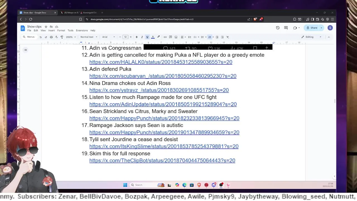
Task: Click the browser Reload button
Action: coord(31,19)
